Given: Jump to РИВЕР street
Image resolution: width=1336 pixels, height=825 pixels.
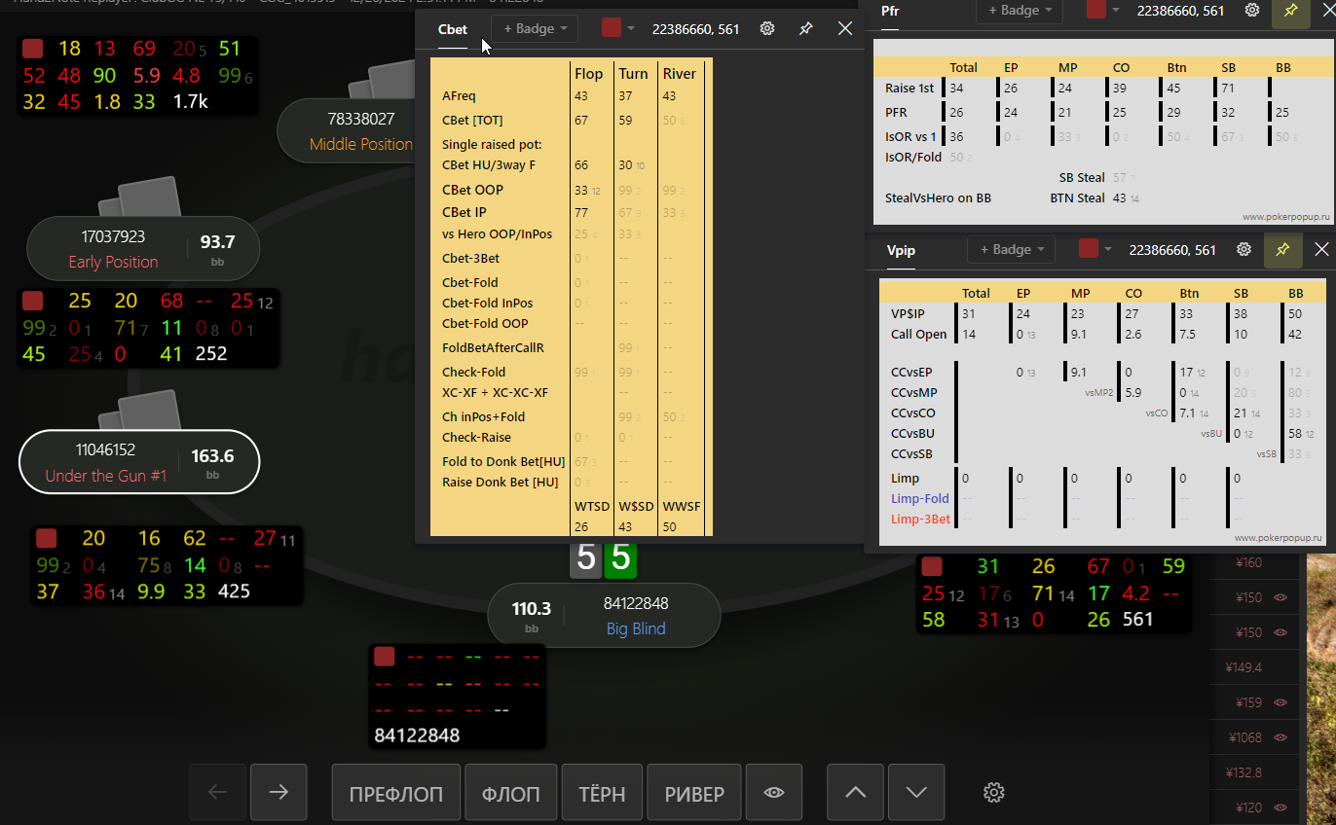Looking at the screenshot, I should [694, 794].
